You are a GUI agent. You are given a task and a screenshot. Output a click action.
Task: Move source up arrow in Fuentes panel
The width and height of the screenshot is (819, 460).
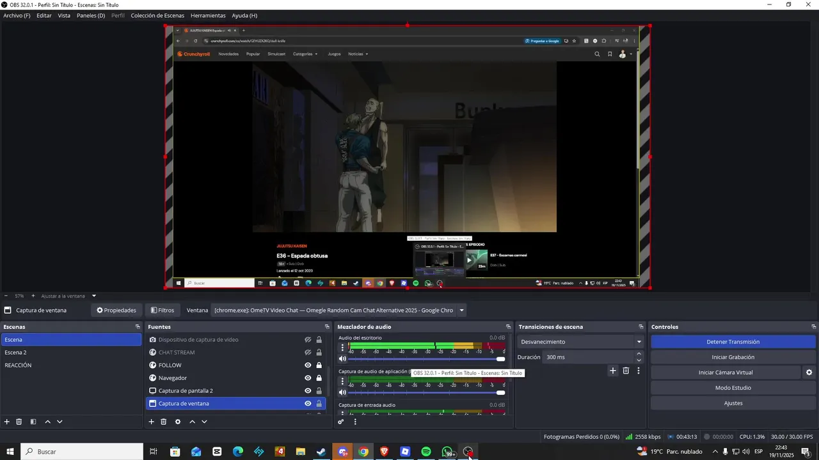[x=192, y=422]
